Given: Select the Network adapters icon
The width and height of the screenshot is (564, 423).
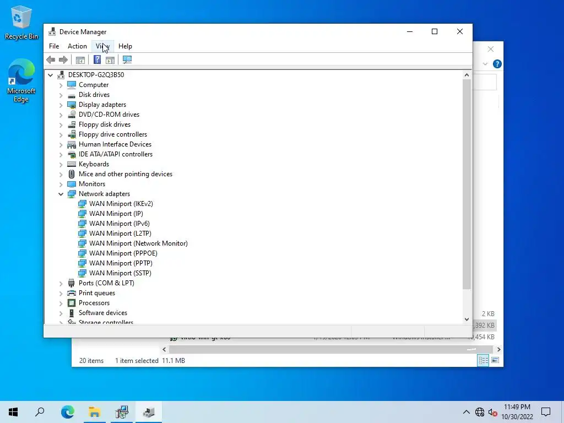Looking at the screenshot, I should point(72,194).
